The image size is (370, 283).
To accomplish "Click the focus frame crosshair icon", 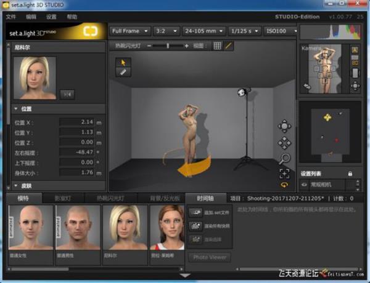I will click(x=284, y=173).
